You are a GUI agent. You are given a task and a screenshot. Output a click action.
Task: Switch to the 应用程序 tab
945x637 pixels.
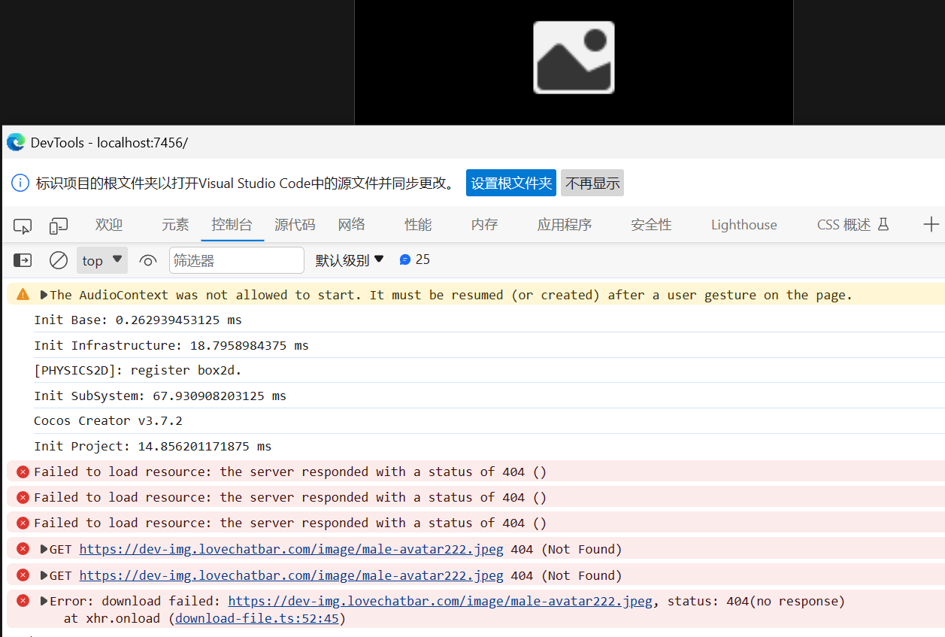click(565, 224)
